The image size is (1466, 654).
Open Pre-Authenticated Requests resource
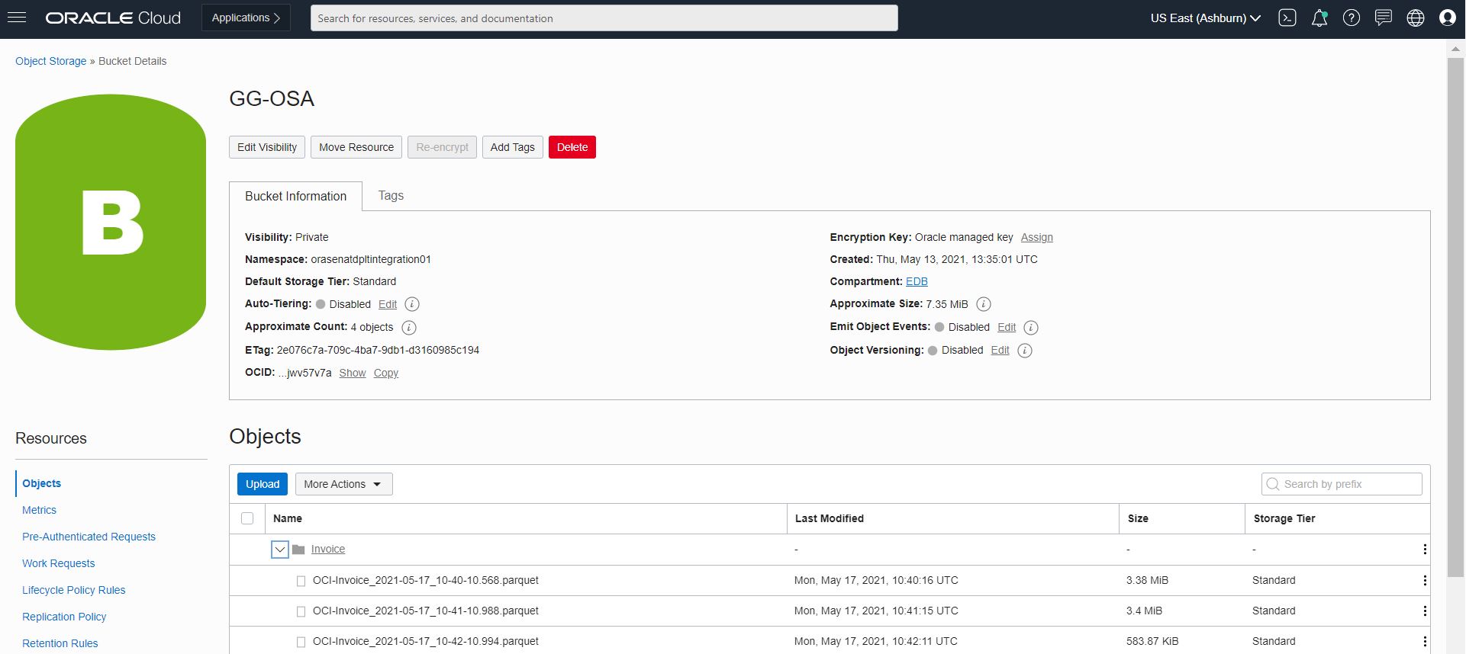(x=89, y=537)
